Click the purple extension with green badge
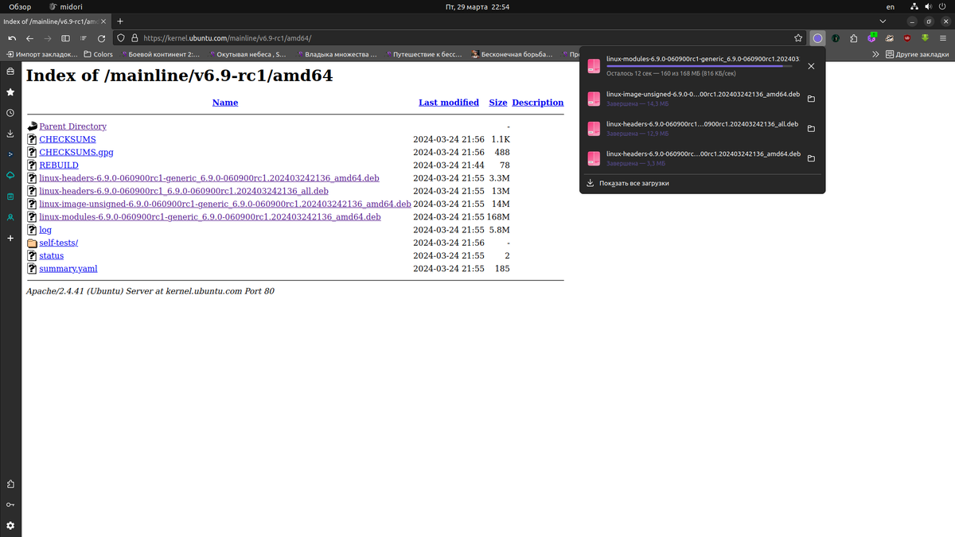This screenshot has height=537, width=955. click(872, 37)
